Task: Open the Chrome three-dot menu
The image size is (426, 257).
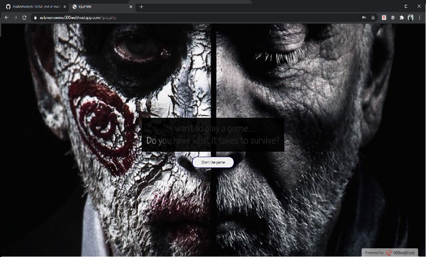Action: tap(420, 18)
